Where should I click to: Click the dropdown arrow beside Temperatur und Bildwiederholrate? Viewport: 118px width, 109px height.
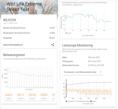(x=100, y=72)
